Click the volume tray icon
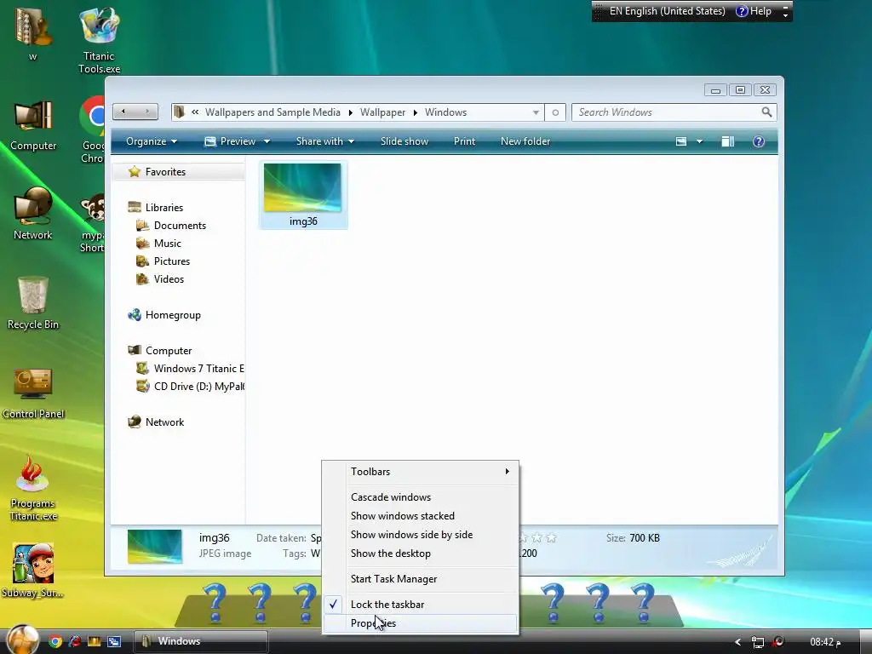872x654 pixels. click(x=778, y=641)
